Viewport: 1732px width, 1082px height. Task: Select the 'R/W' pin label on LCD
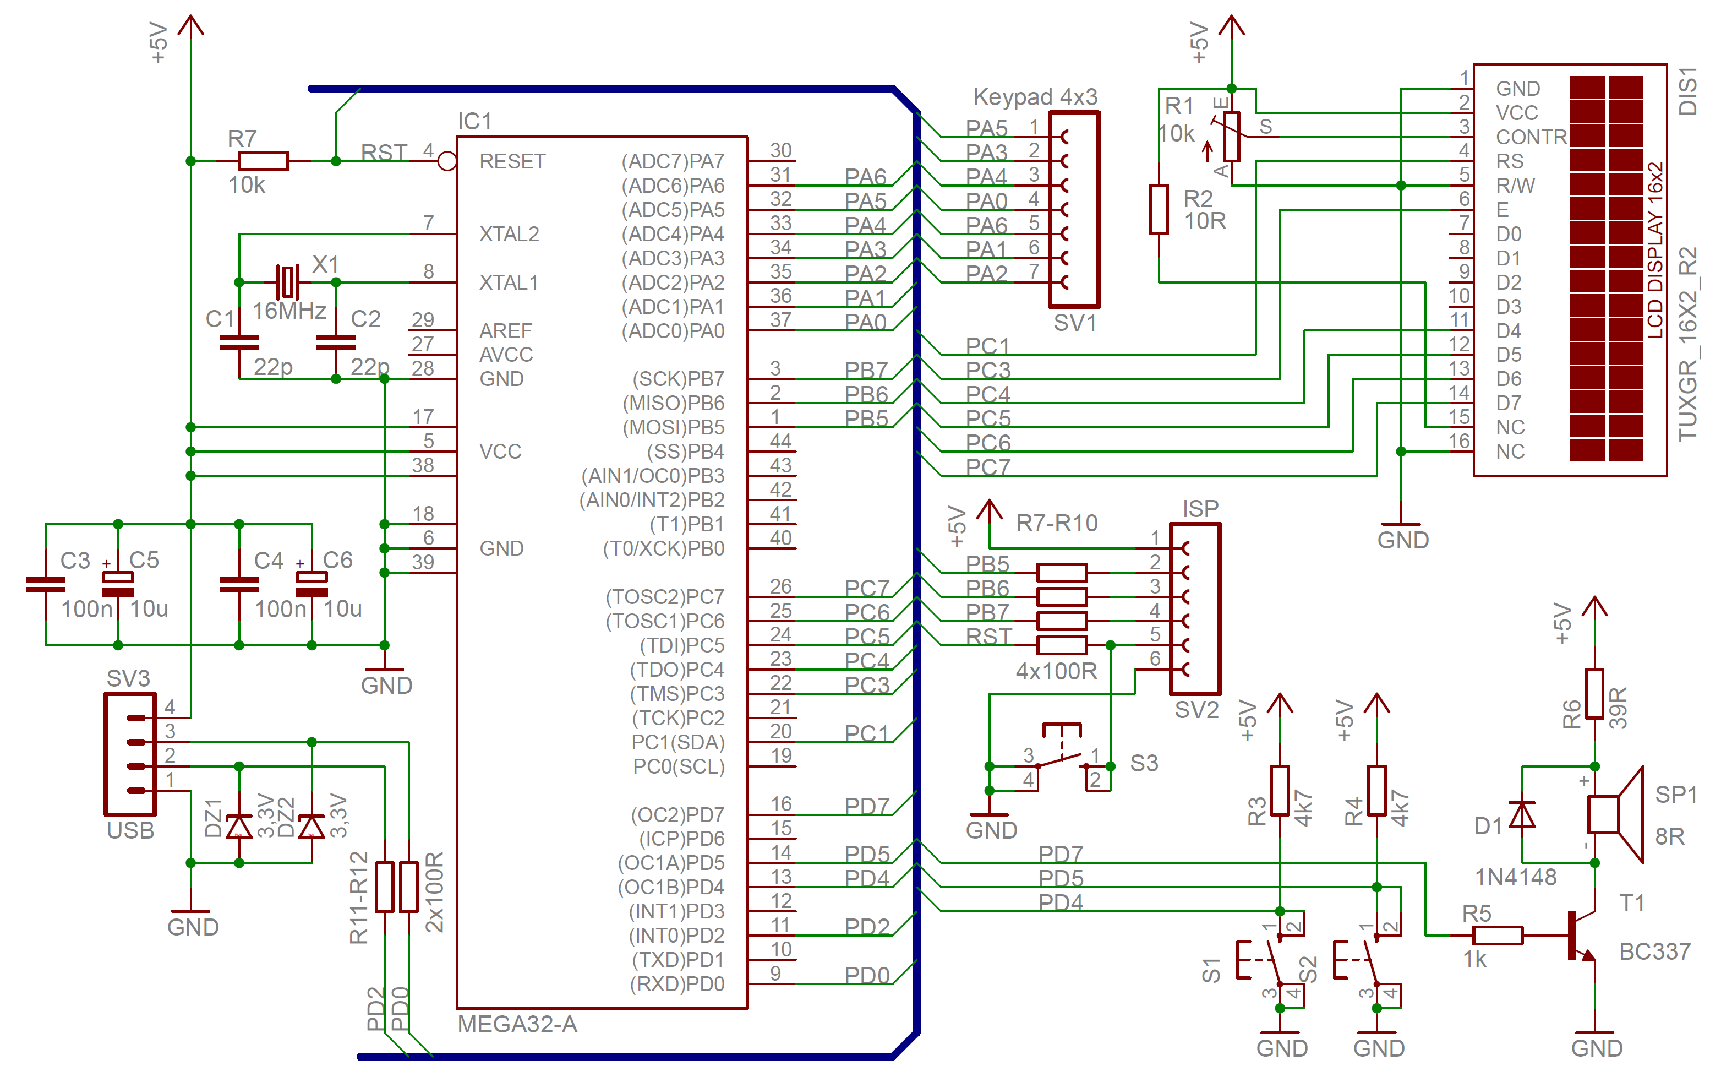coord(1515,186)
